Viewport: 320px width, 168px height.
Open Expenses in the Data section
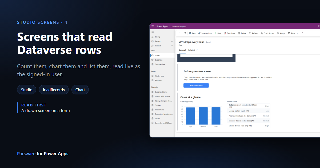pyautogui.click(x=162, y=60)
